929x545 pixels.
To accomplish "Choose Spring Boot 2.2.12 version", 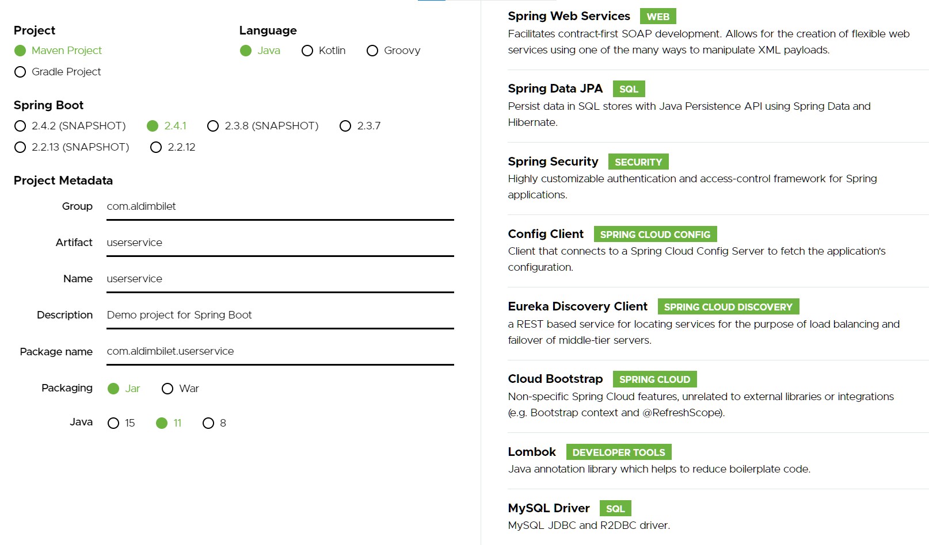I will [x=156, y=147].
